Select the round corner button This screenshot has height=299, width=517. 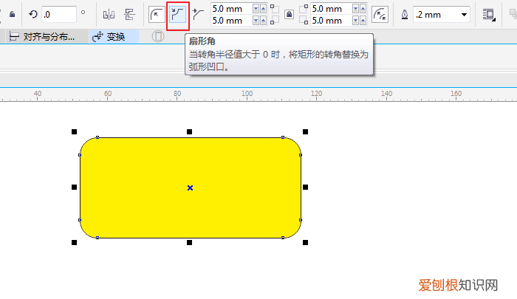pos(157,14)
